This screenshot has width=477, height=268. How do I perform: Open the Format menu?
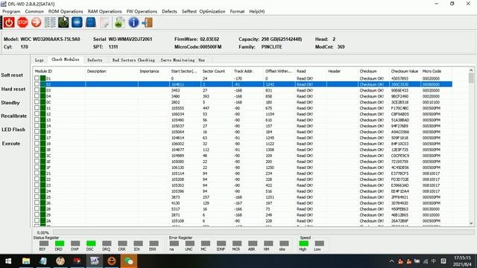pos(237,11)
